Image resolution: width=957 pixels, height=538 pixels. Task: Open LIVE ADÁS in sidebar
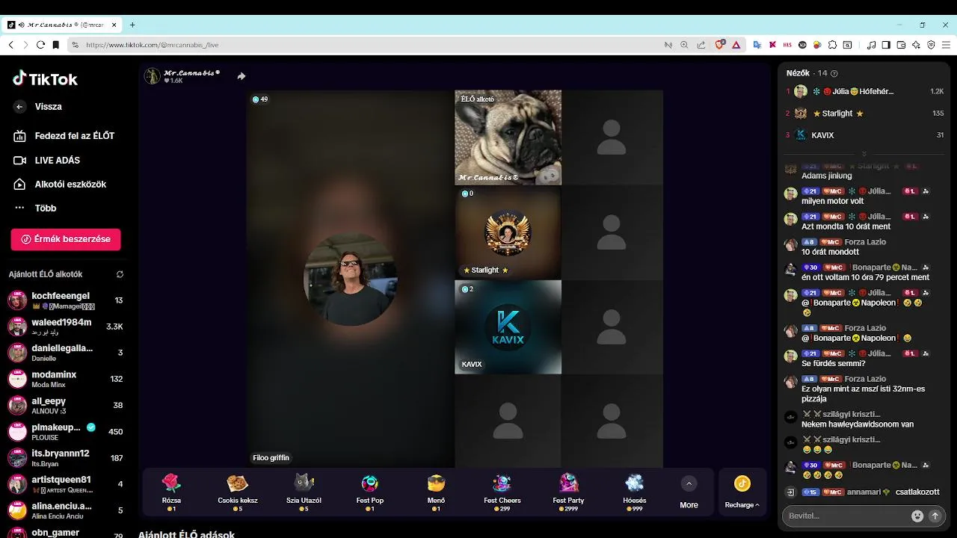click(47, 160)
